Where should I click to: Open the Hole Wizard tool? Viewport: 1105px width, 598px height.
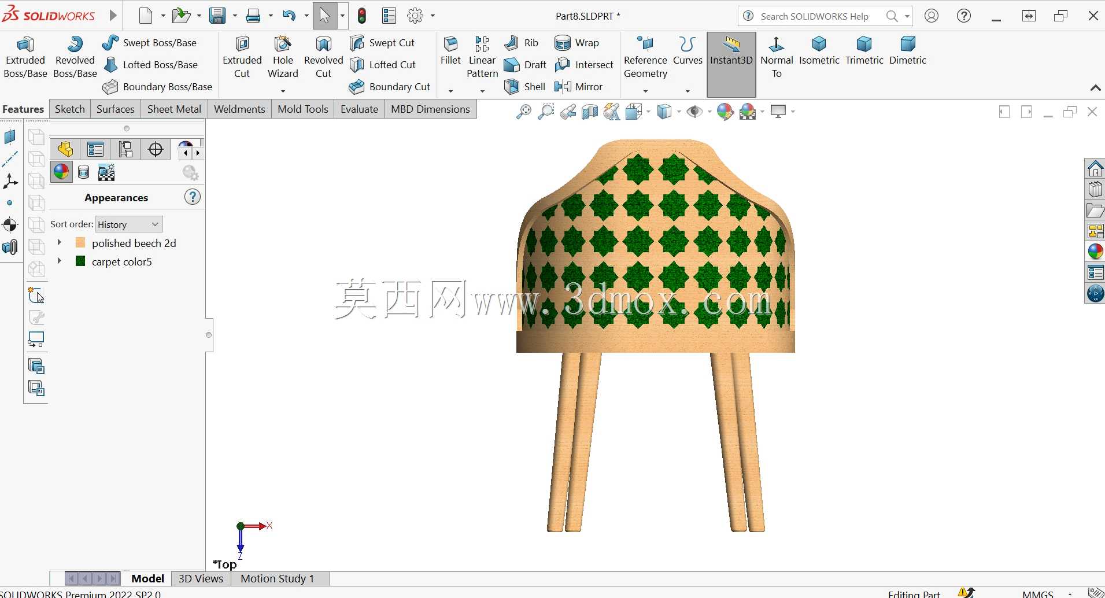tap(283, 57)
